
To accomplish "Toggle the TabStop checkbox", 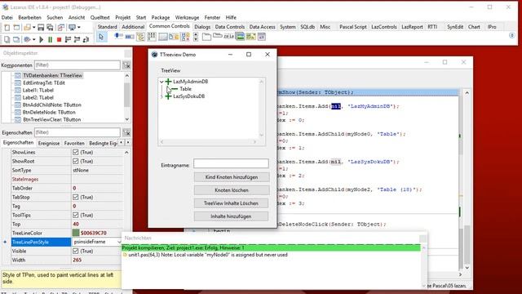I will (x=76, y=198).
